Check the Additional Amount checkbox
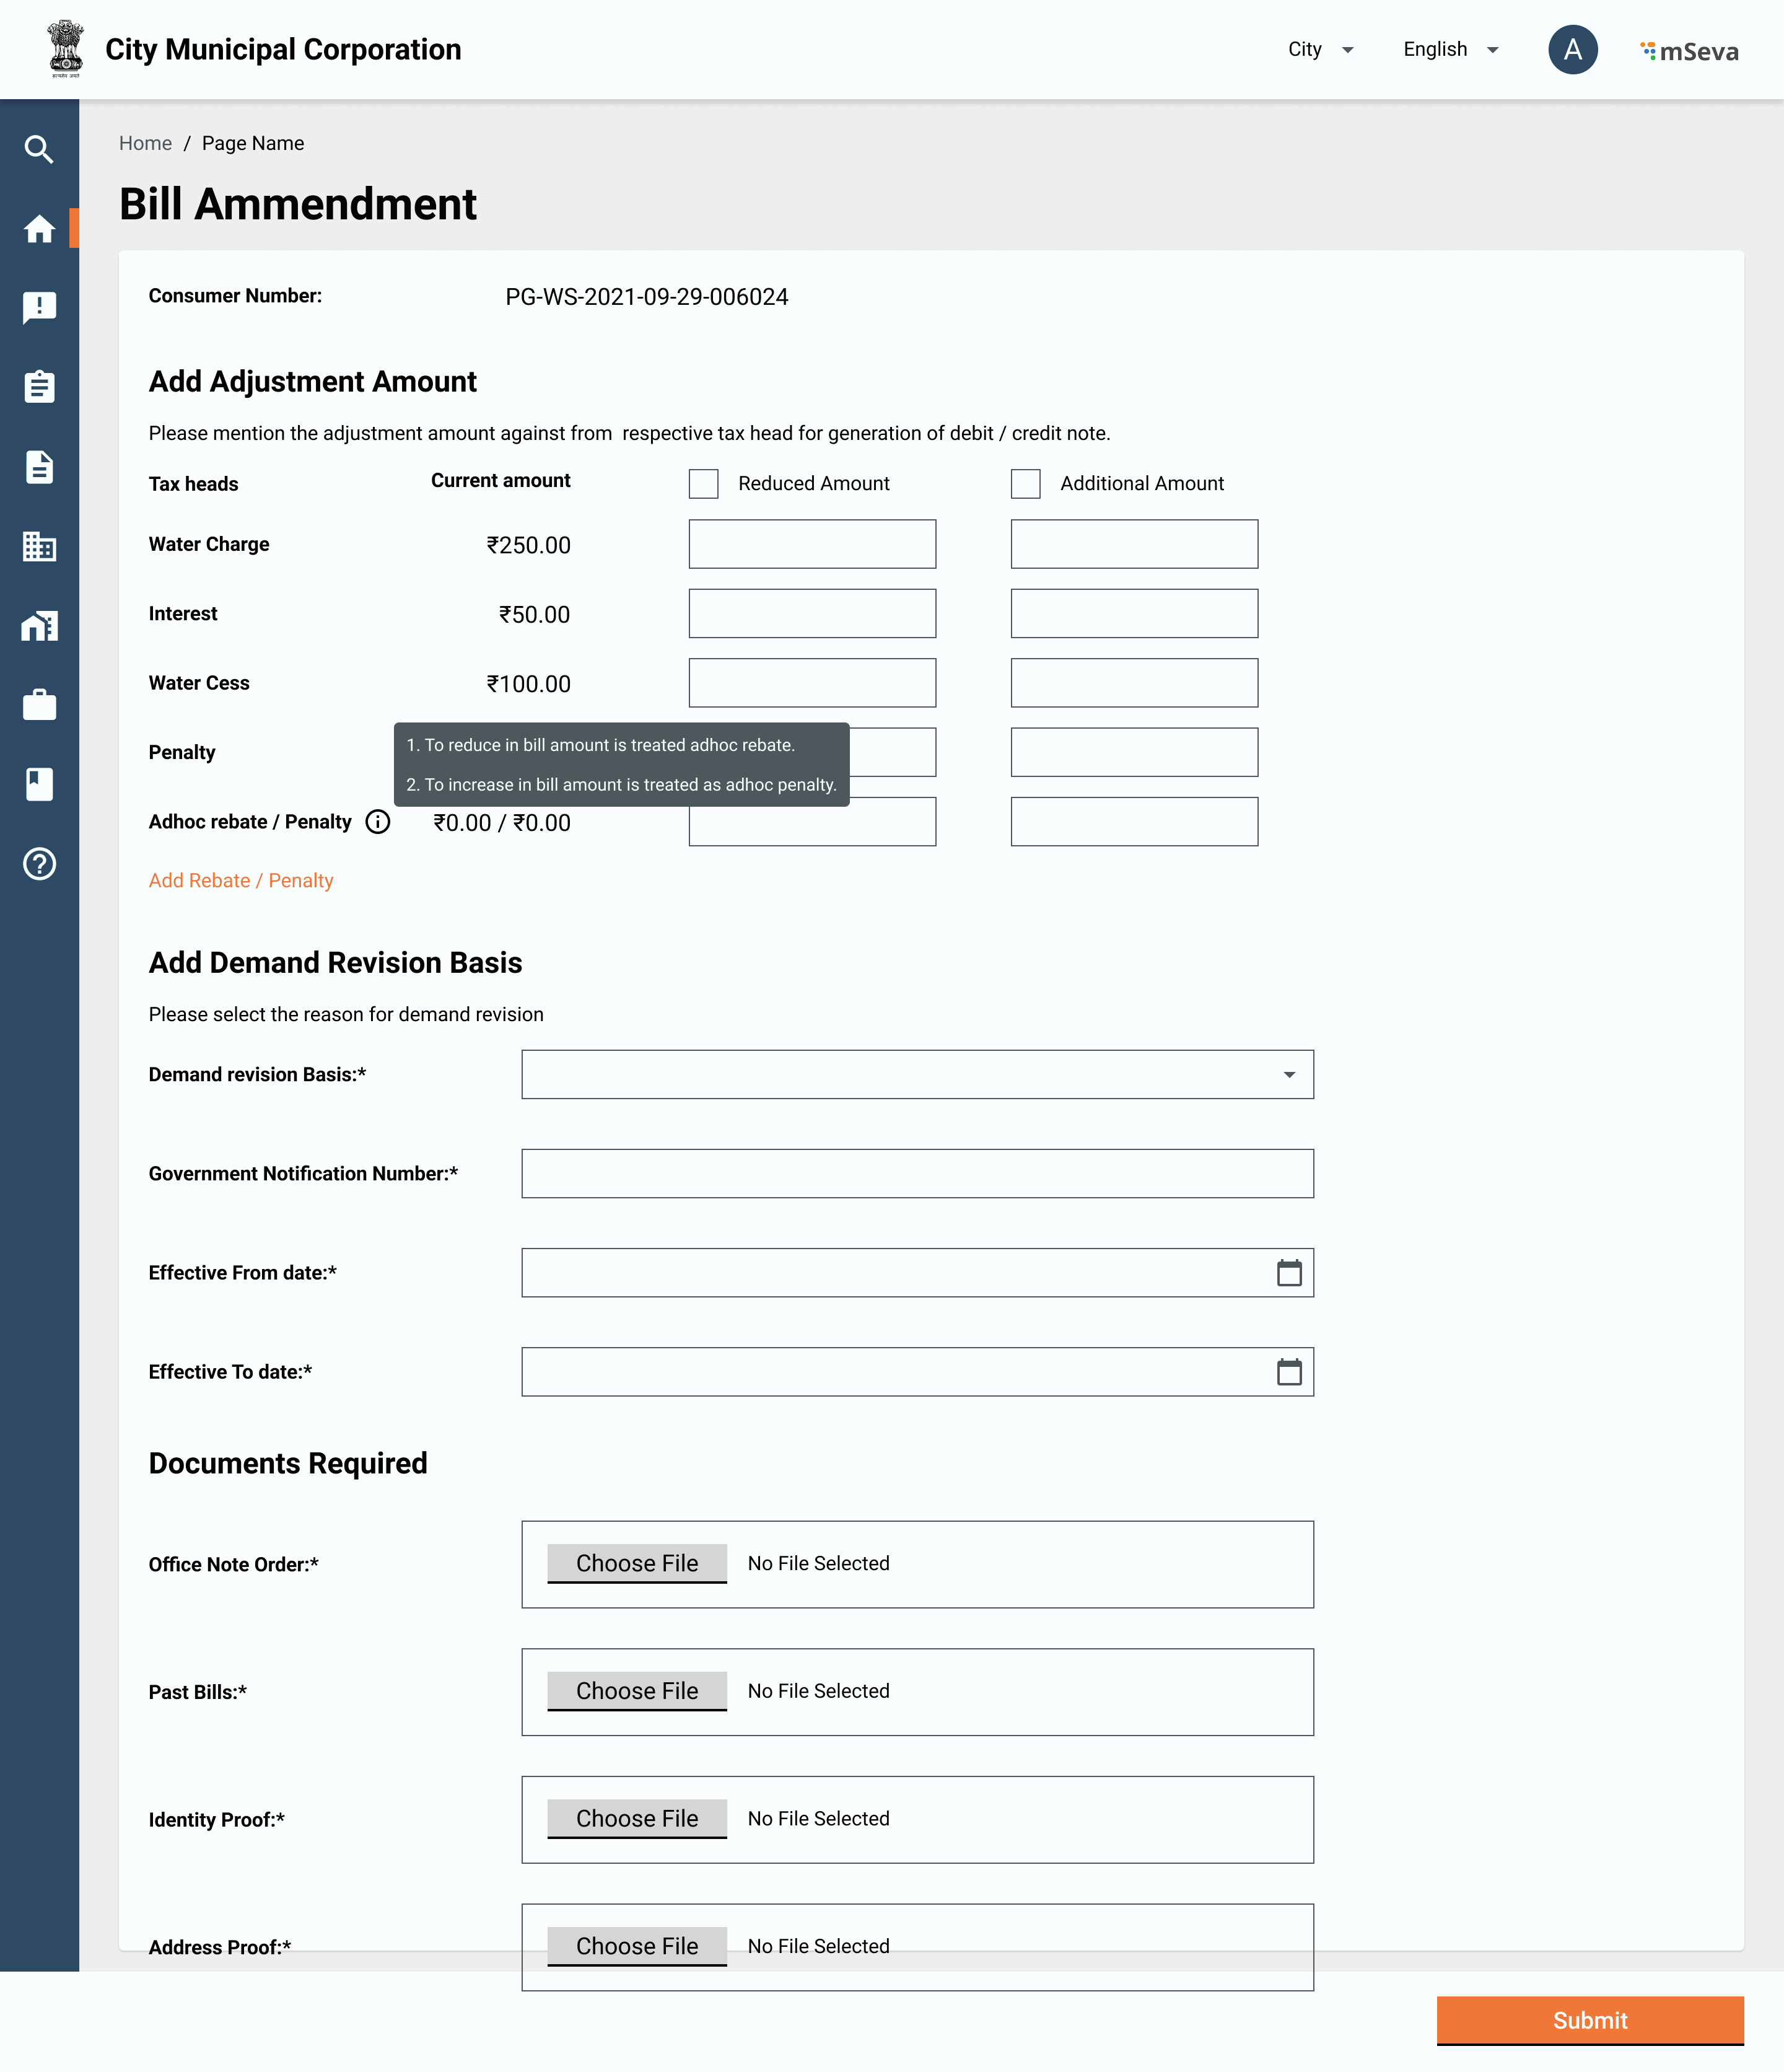 point(1025,484)
